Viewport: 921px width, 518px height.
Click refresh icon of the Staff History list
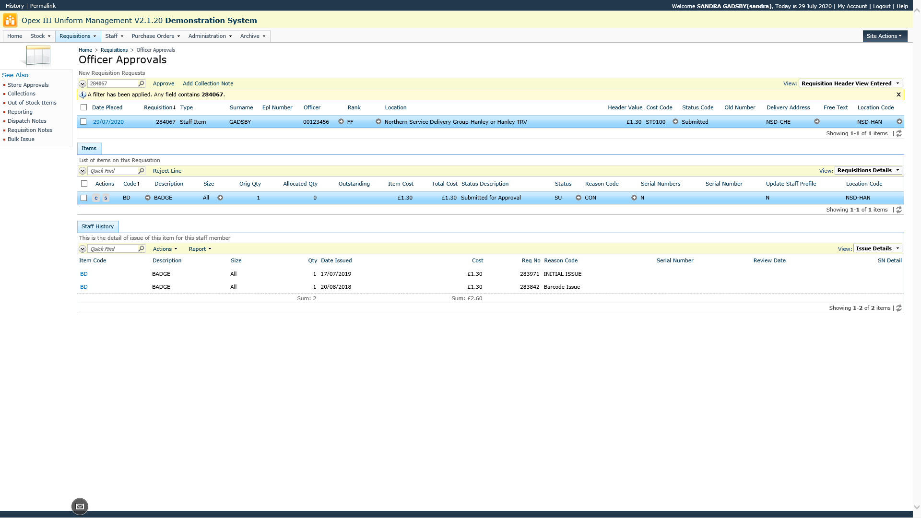click(x=899, y=308)
